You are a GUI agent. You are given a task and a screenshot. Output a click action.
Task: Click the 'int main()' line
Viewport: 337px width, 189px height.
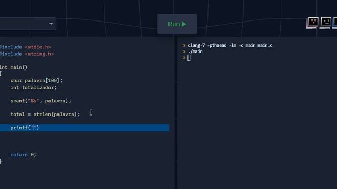[x=14, y=67]
